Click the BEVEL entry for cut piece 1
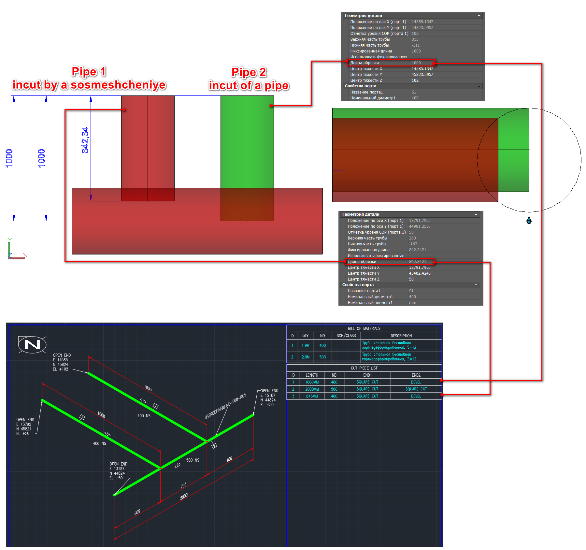The width and height of the screenshot is (586, 550). pos(416,382)
